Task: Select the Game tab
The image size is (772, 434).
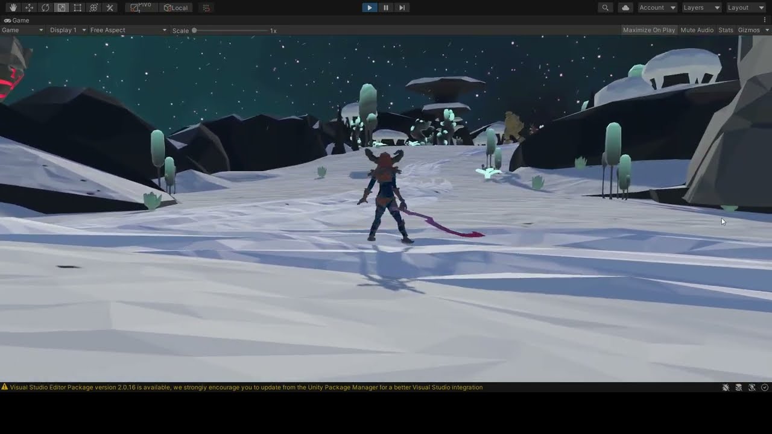Action: click(17, 20)
